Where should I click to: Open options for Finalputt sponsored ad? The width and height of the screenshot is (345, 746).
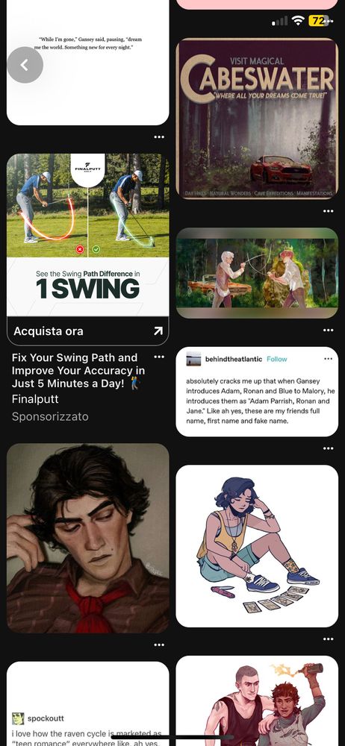[159, 357]
